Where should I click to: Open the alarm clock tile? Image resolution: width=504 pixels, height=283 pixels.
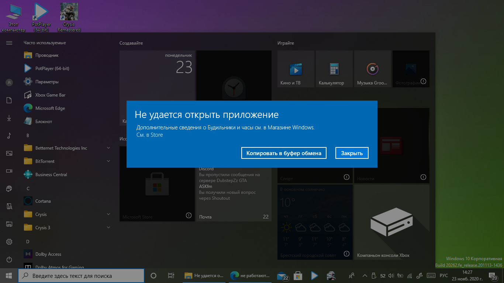pyautogui.click(x=234, y=76)
